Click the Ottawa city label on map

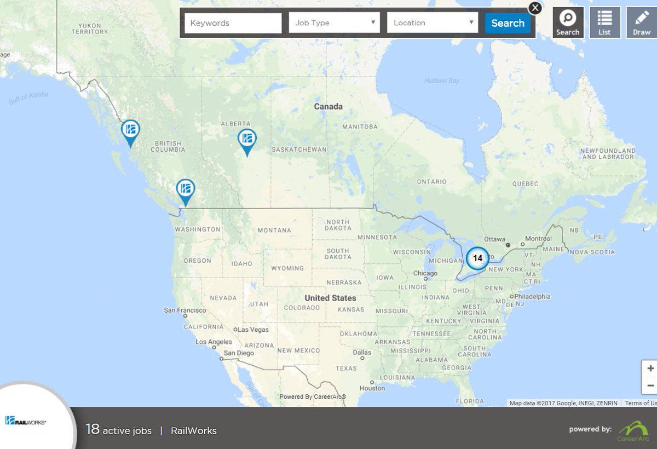click(x=494, y=239)
